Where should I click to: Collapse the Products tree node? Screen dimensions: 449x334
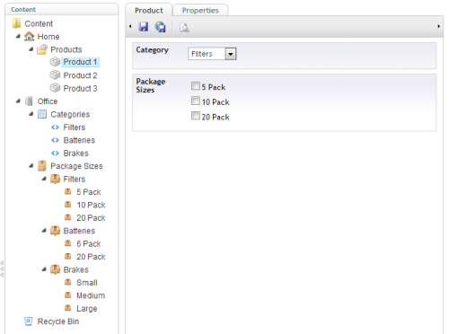pyautogui.click(x=31, y=49)
